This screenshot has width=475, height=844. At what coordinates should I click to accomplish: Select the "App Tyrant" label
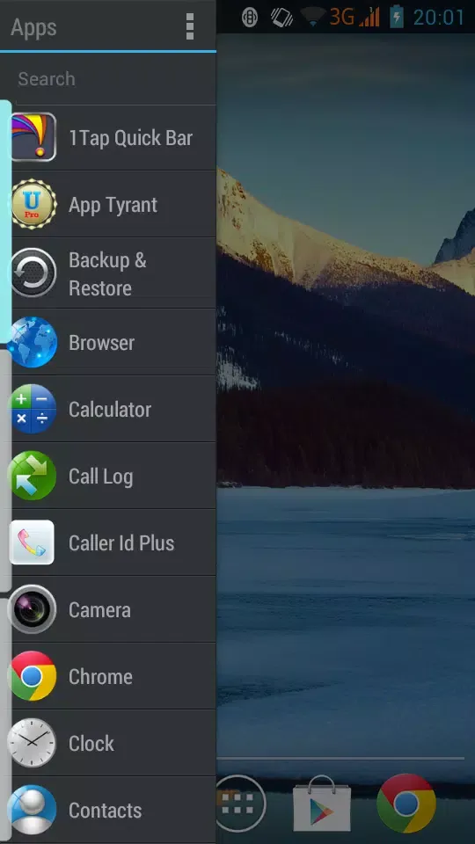pyautogui.click(x=113, y=205)
